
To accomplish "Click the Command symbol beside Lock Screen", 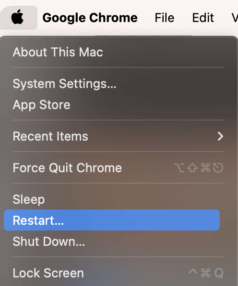I will [206, 273].
